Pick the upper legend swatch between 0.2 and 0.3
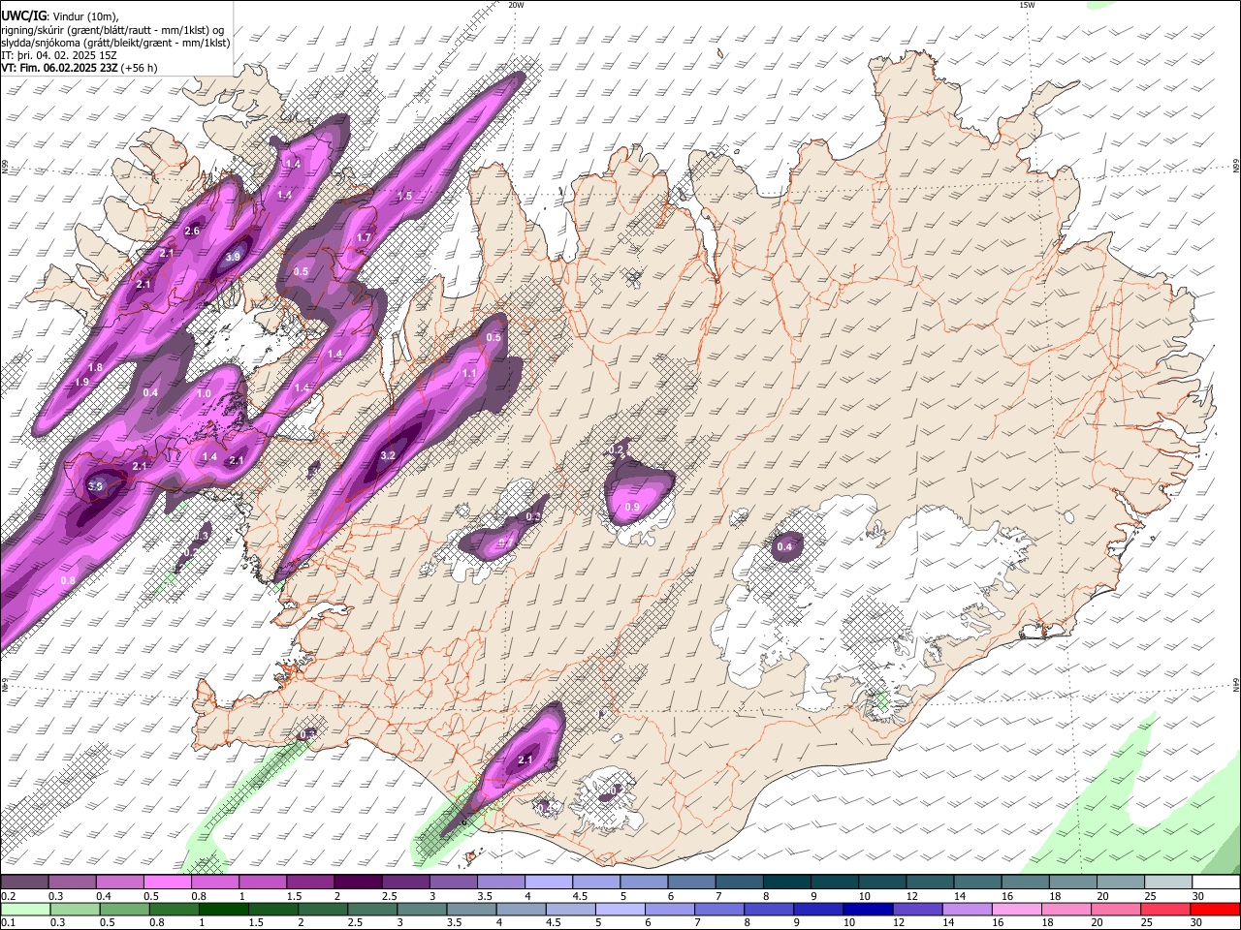The height and width of the screenshot is (930, 1241). [25, 883]
